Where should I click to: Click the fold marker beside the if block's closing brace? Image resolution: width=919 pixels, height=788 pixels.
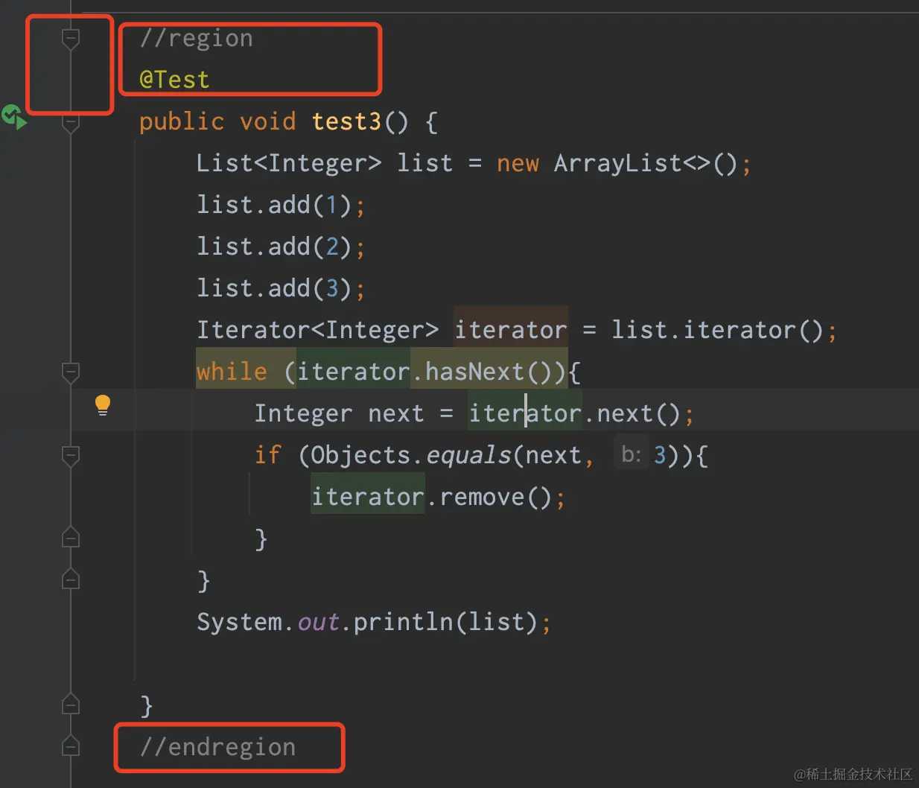pyautogui.click(x=71, y=537)
